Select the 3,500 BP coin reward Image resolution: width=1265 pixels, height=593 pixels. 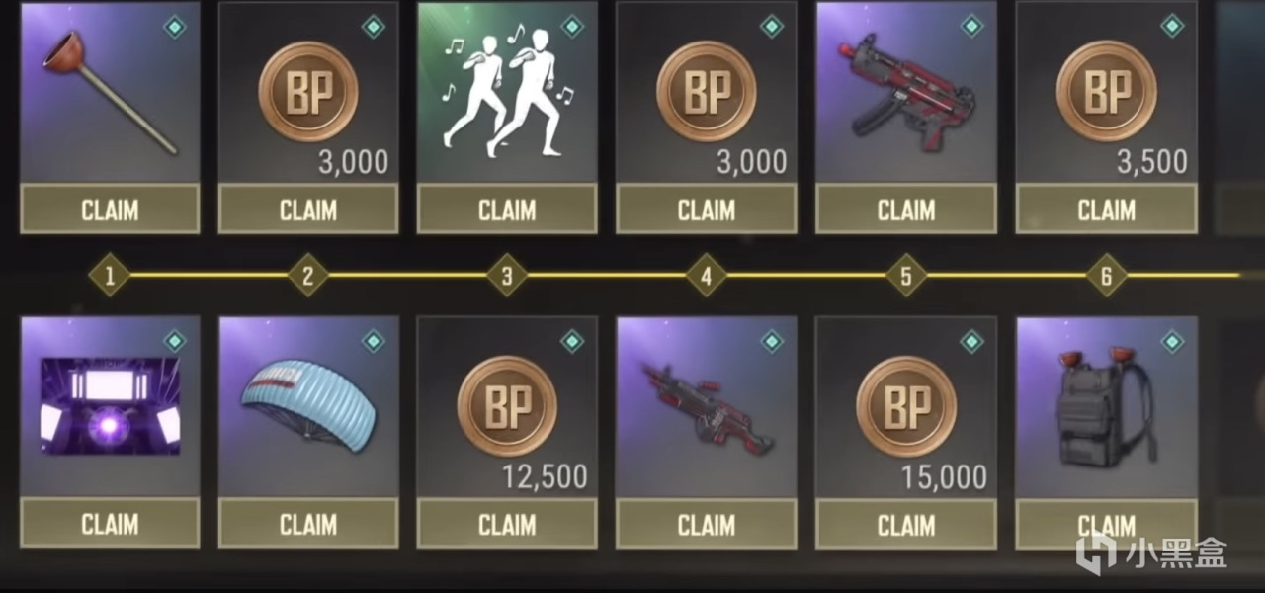tap(1106, 93)
